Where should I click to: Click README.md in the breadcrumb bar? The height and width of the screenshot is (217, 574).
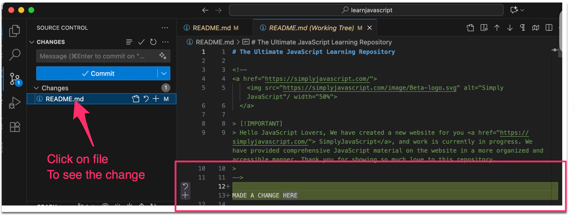pos(215,42)
